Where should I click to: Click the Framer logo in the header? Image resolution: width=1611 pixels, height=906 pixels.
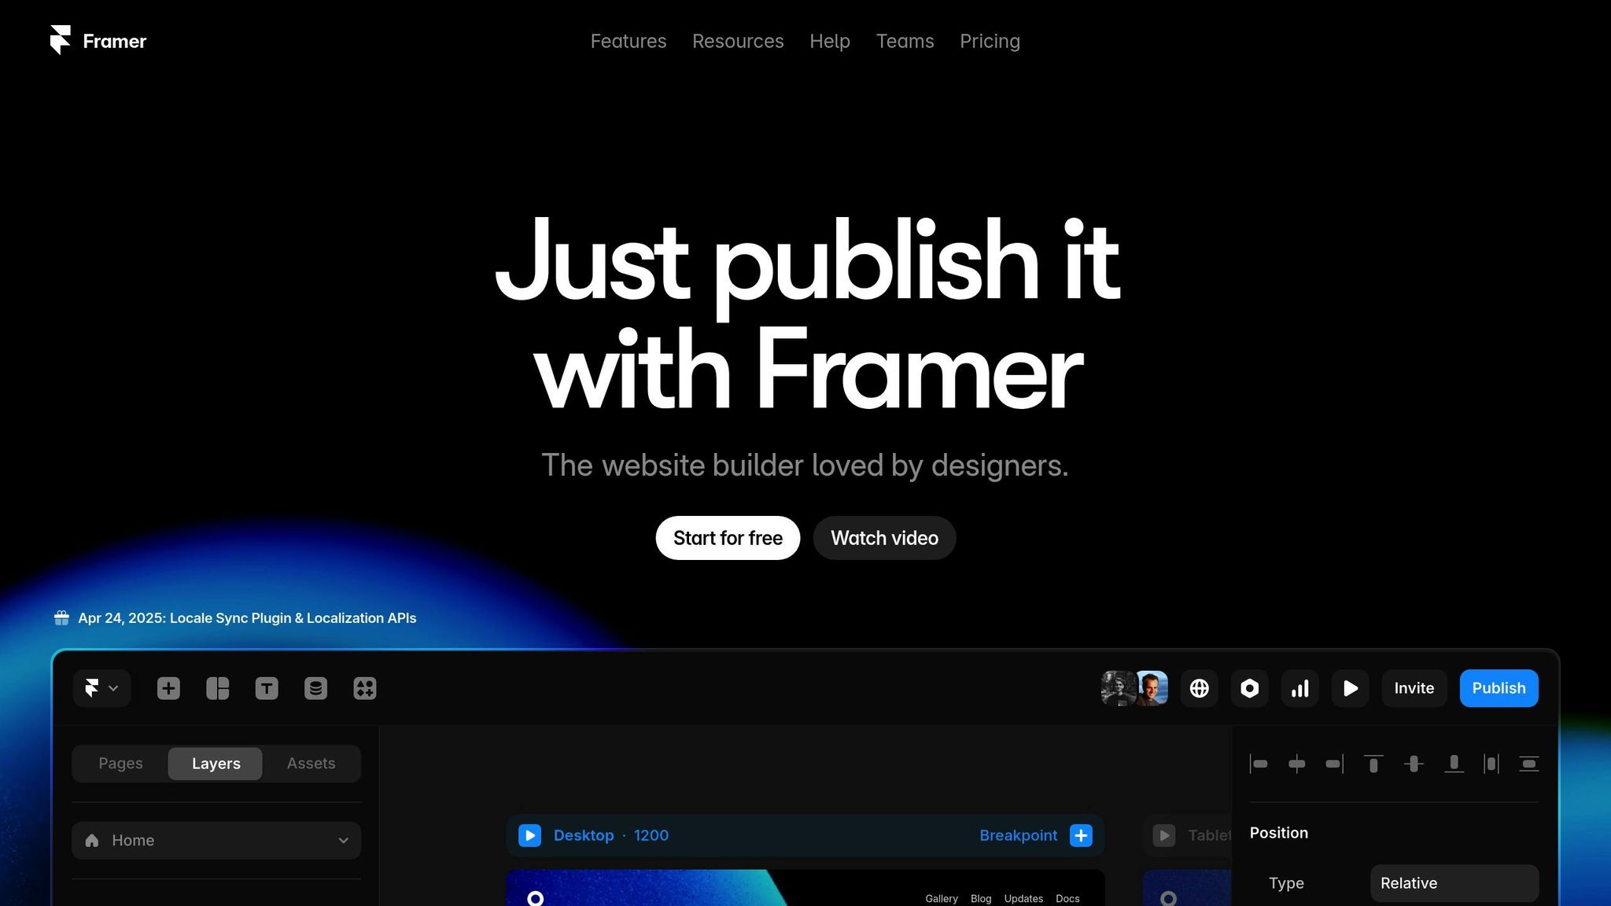pos(98,41)
